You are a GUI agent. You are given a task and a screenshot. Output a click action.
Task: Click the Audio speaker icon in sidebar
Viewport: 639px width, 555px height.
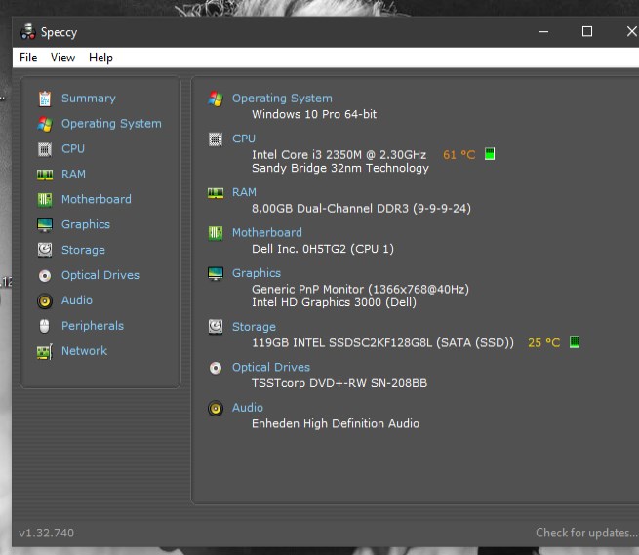45,301
